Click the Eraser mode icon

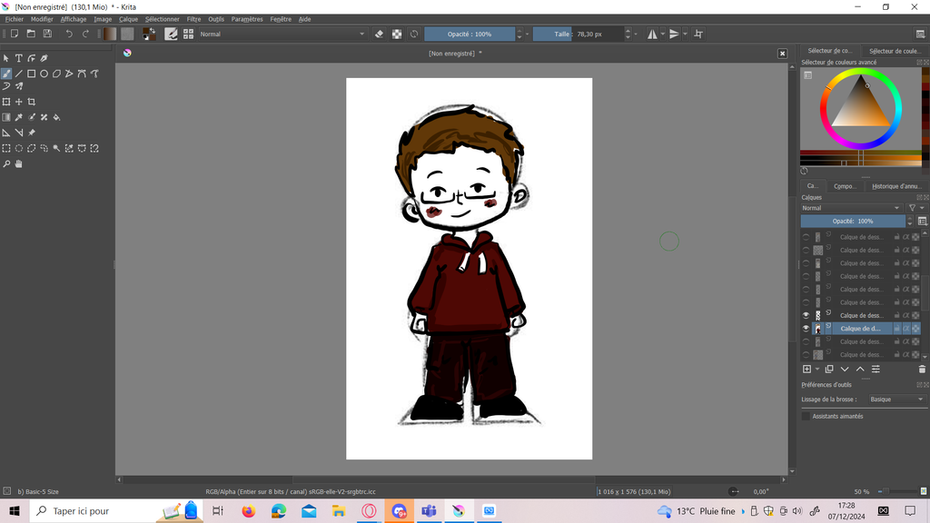pos(380,34)
